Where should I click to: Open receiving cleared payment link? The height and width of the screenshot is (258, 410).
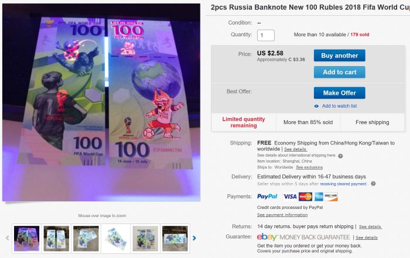pyautogui.click(x=343, y=184)
